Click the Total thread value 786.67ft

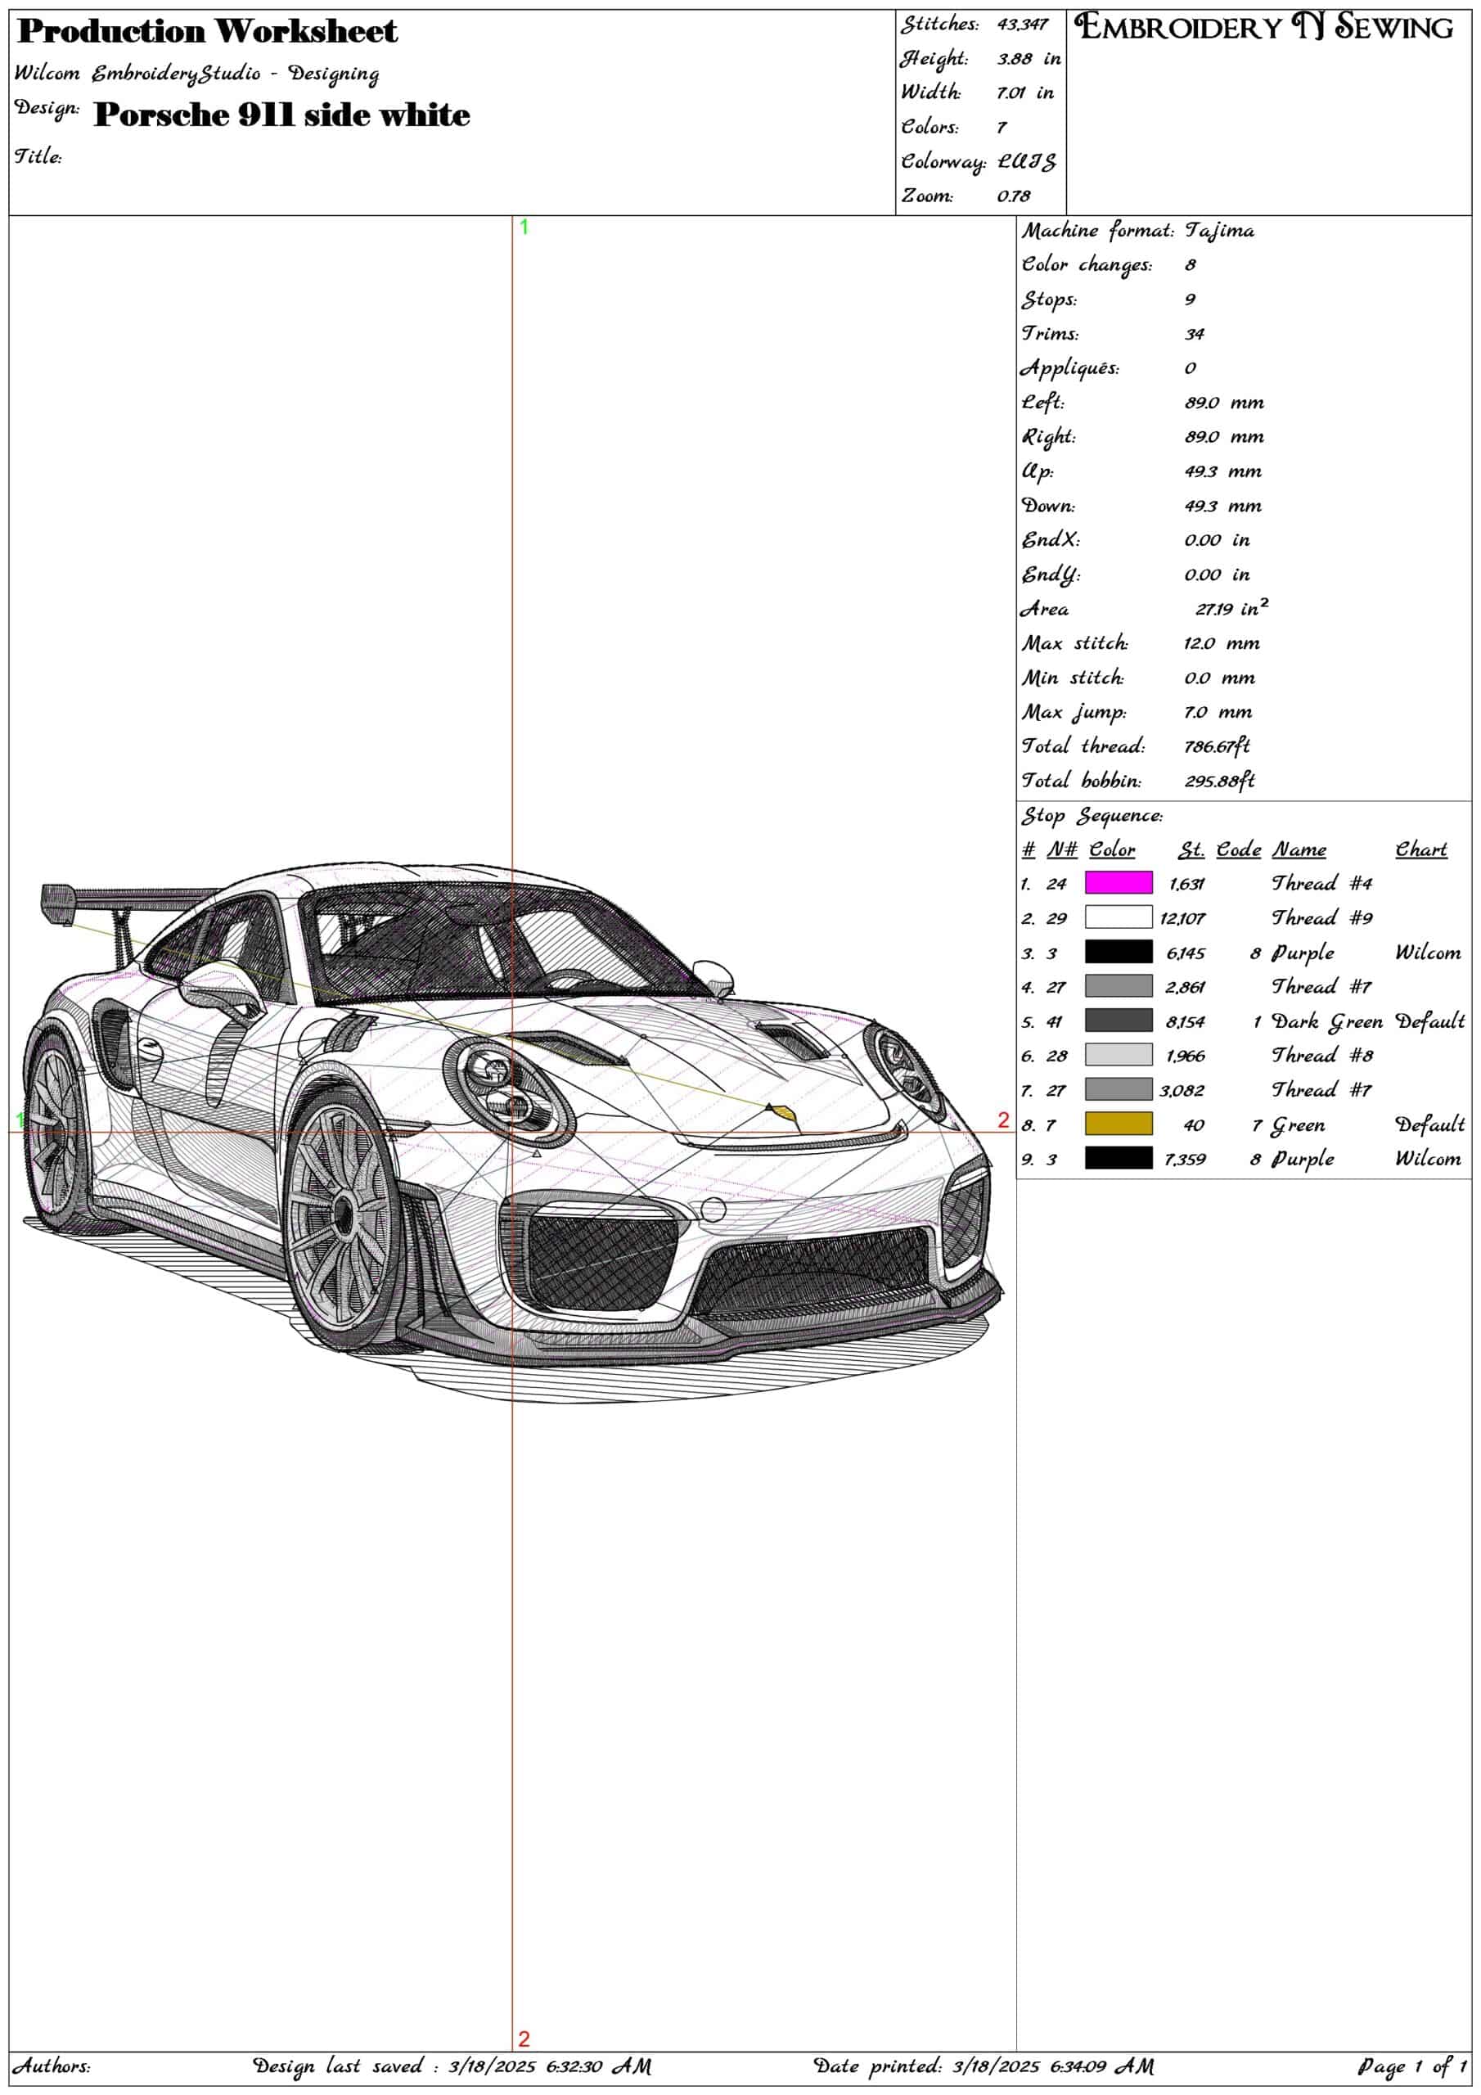1218,746
